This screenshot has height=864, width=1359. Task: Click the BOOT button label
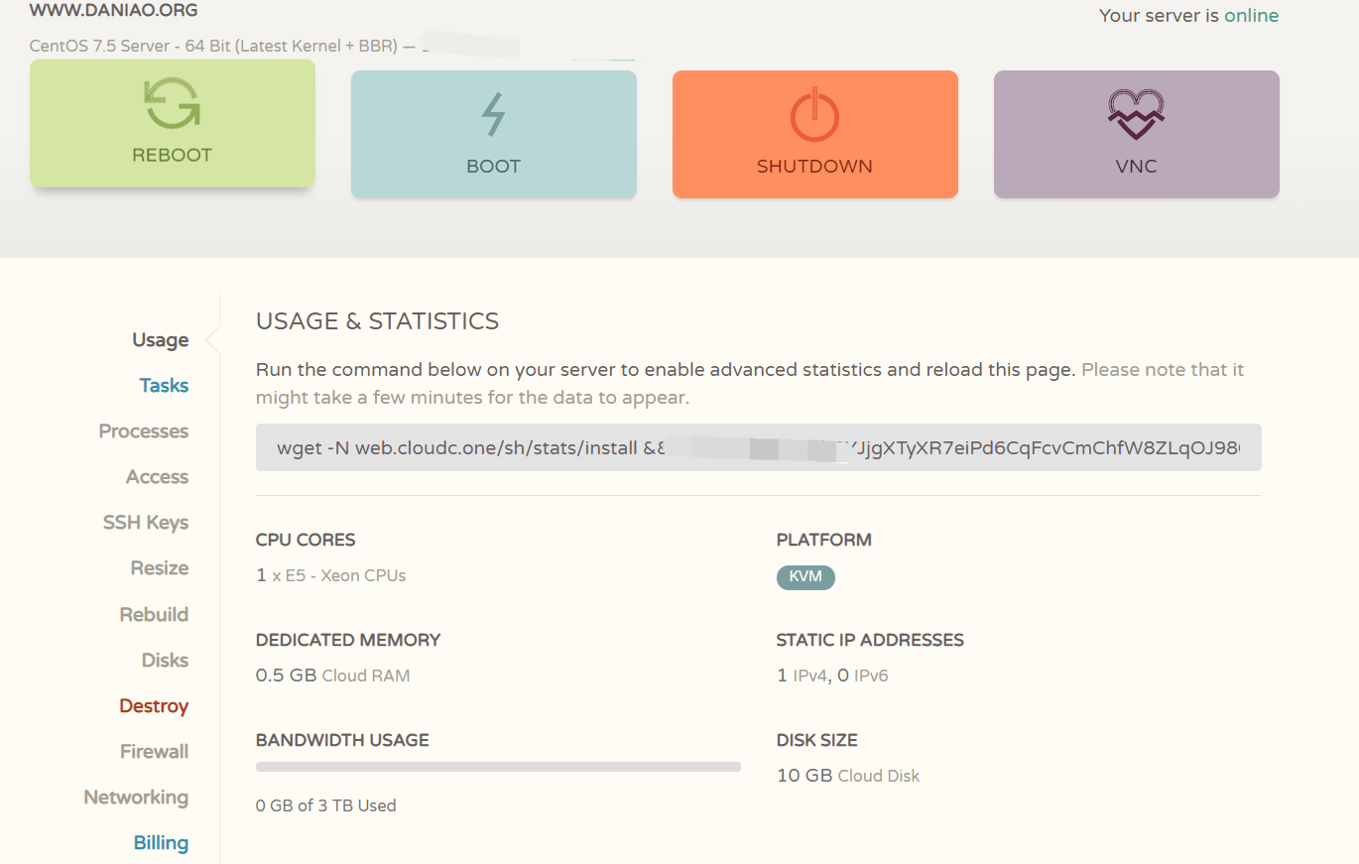(x=493, y=166)
